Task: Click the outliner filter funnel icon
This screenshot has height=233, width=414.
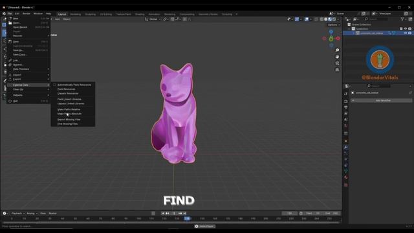Action: pyautogui.click(x=402, y=19)
